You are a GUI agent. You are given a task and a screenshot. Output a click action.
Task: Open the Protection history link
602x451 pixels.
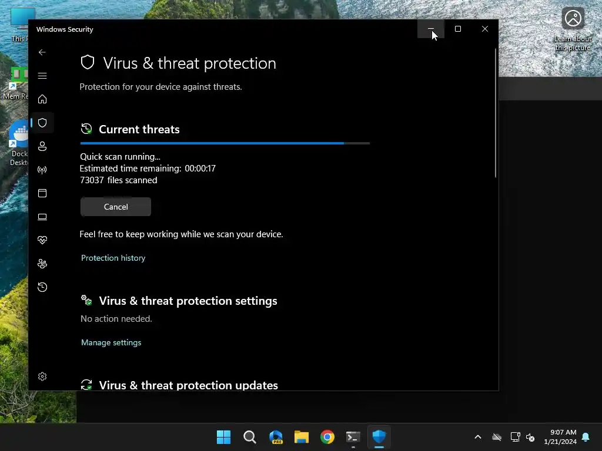point(113,258)
